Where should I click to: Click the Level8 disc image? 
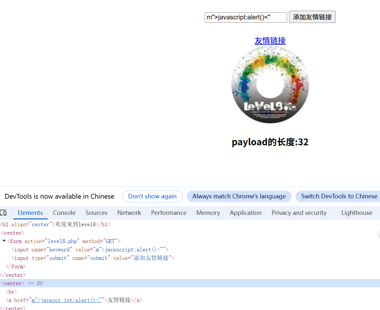(270, 85)
